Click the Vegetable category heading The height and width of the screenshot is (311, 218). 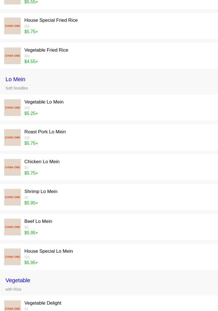pos(18,280)
